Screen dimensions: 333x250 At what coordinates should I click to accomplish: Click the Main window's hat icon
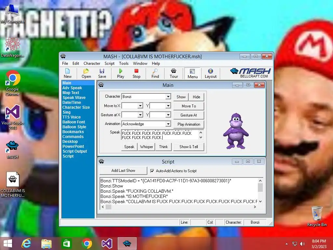101,85
